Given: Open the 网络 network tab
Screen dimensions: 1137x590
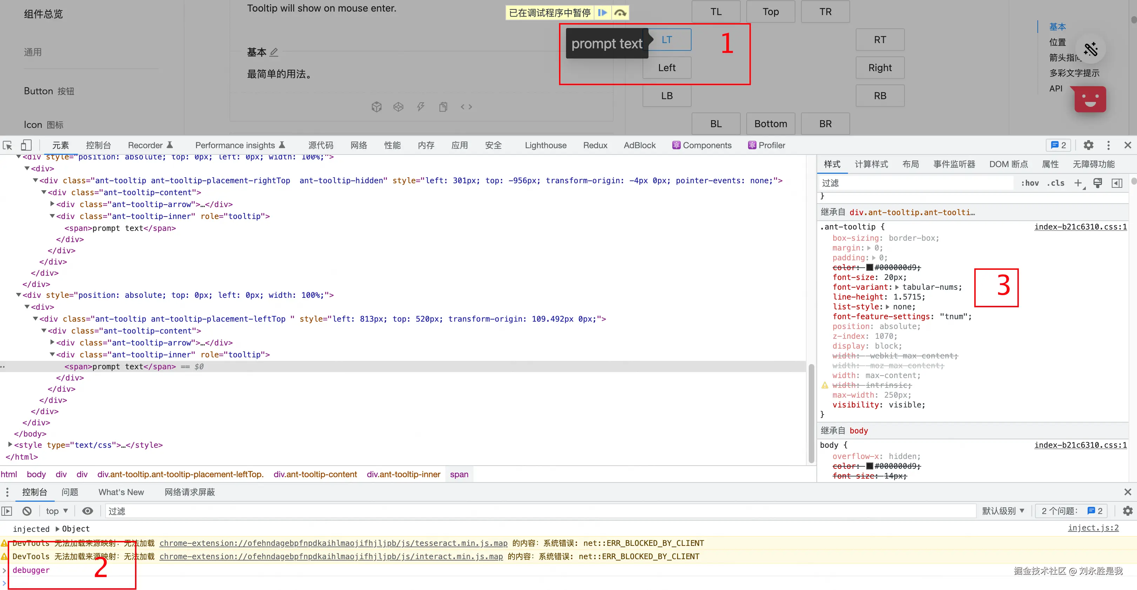Looking at the screenshot, I should pyautogui.click(x=359, y=145).
